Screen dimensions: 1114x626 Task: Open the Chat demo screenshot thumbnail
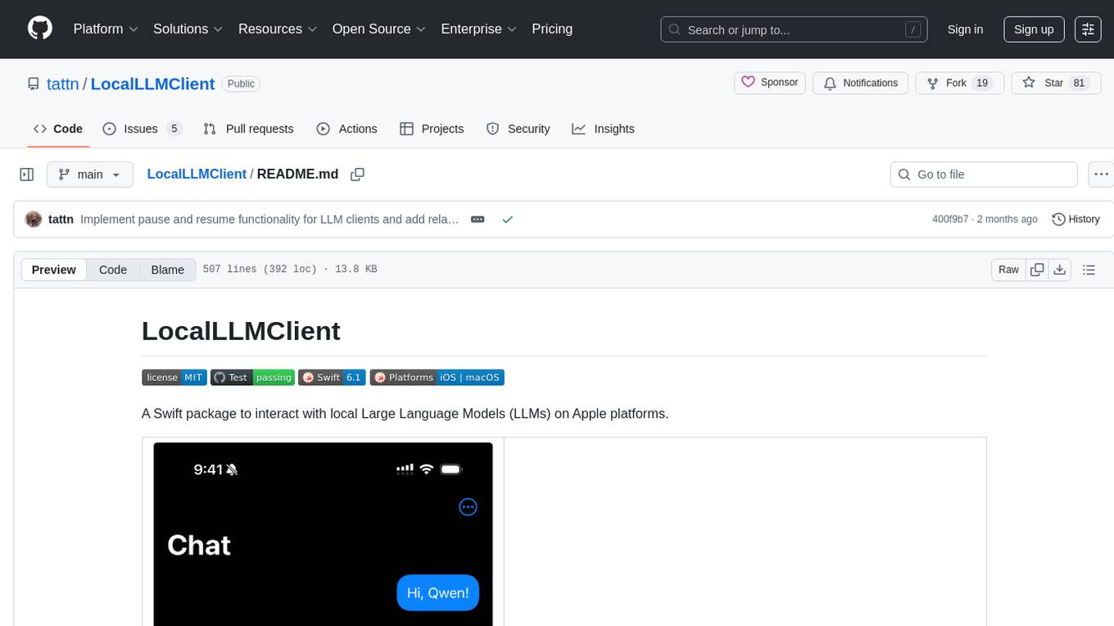(x=323, y=534)
